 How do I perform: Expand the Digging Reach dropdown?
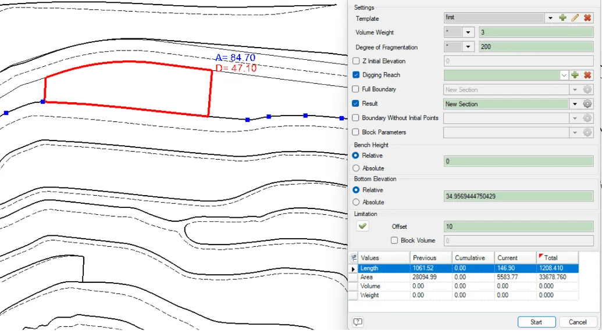coord(564,75)
